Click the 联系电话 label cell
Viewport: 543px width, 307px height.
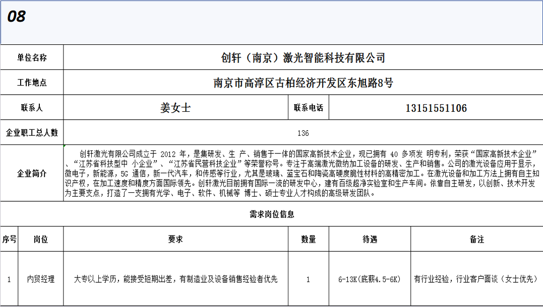click(308, 108)
